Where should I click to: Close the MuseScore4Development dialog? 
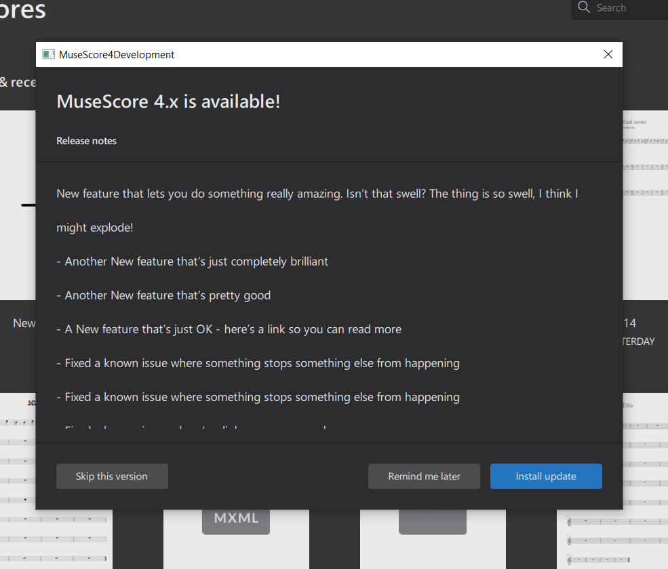[x=608, y=54]
